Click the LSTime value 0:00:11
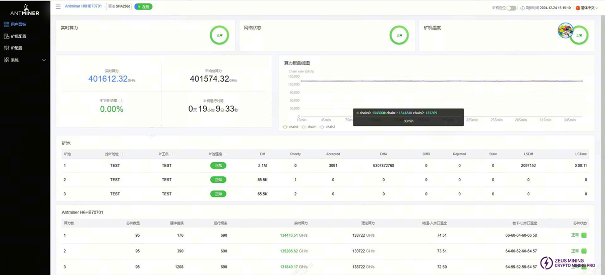Image resolution: width=605 pixels, height=275 pixels. tap(581, 165)
